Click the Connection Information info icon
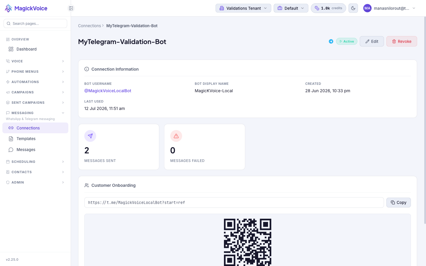 point(87,69)
